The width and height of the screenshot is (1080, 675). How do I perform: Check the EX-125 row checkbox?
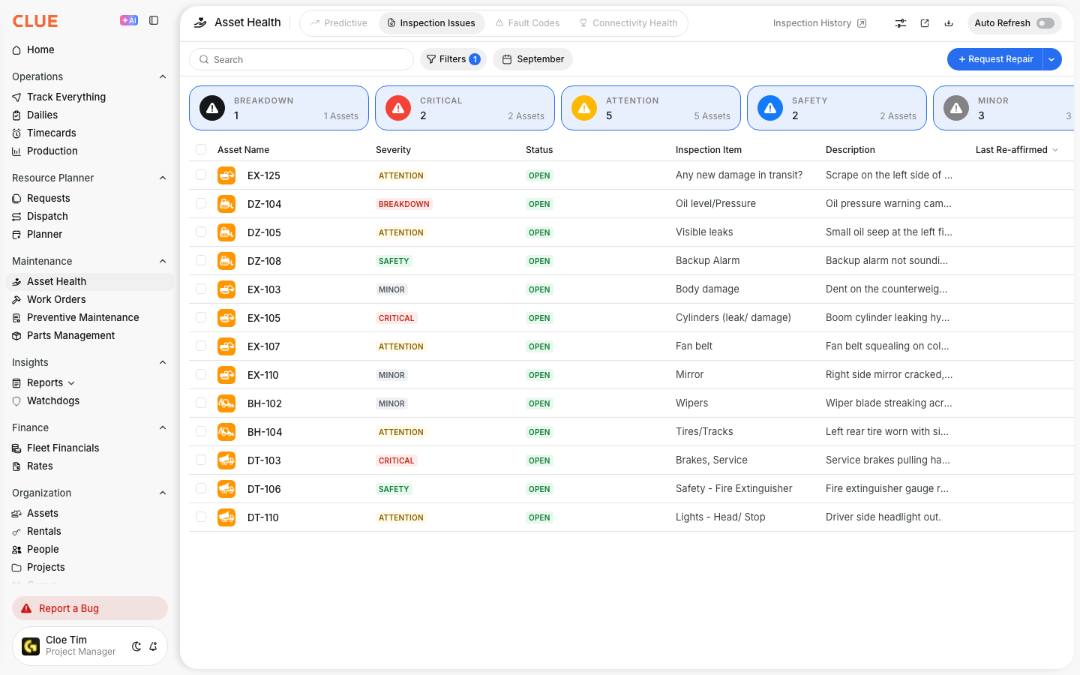(201, 175)
